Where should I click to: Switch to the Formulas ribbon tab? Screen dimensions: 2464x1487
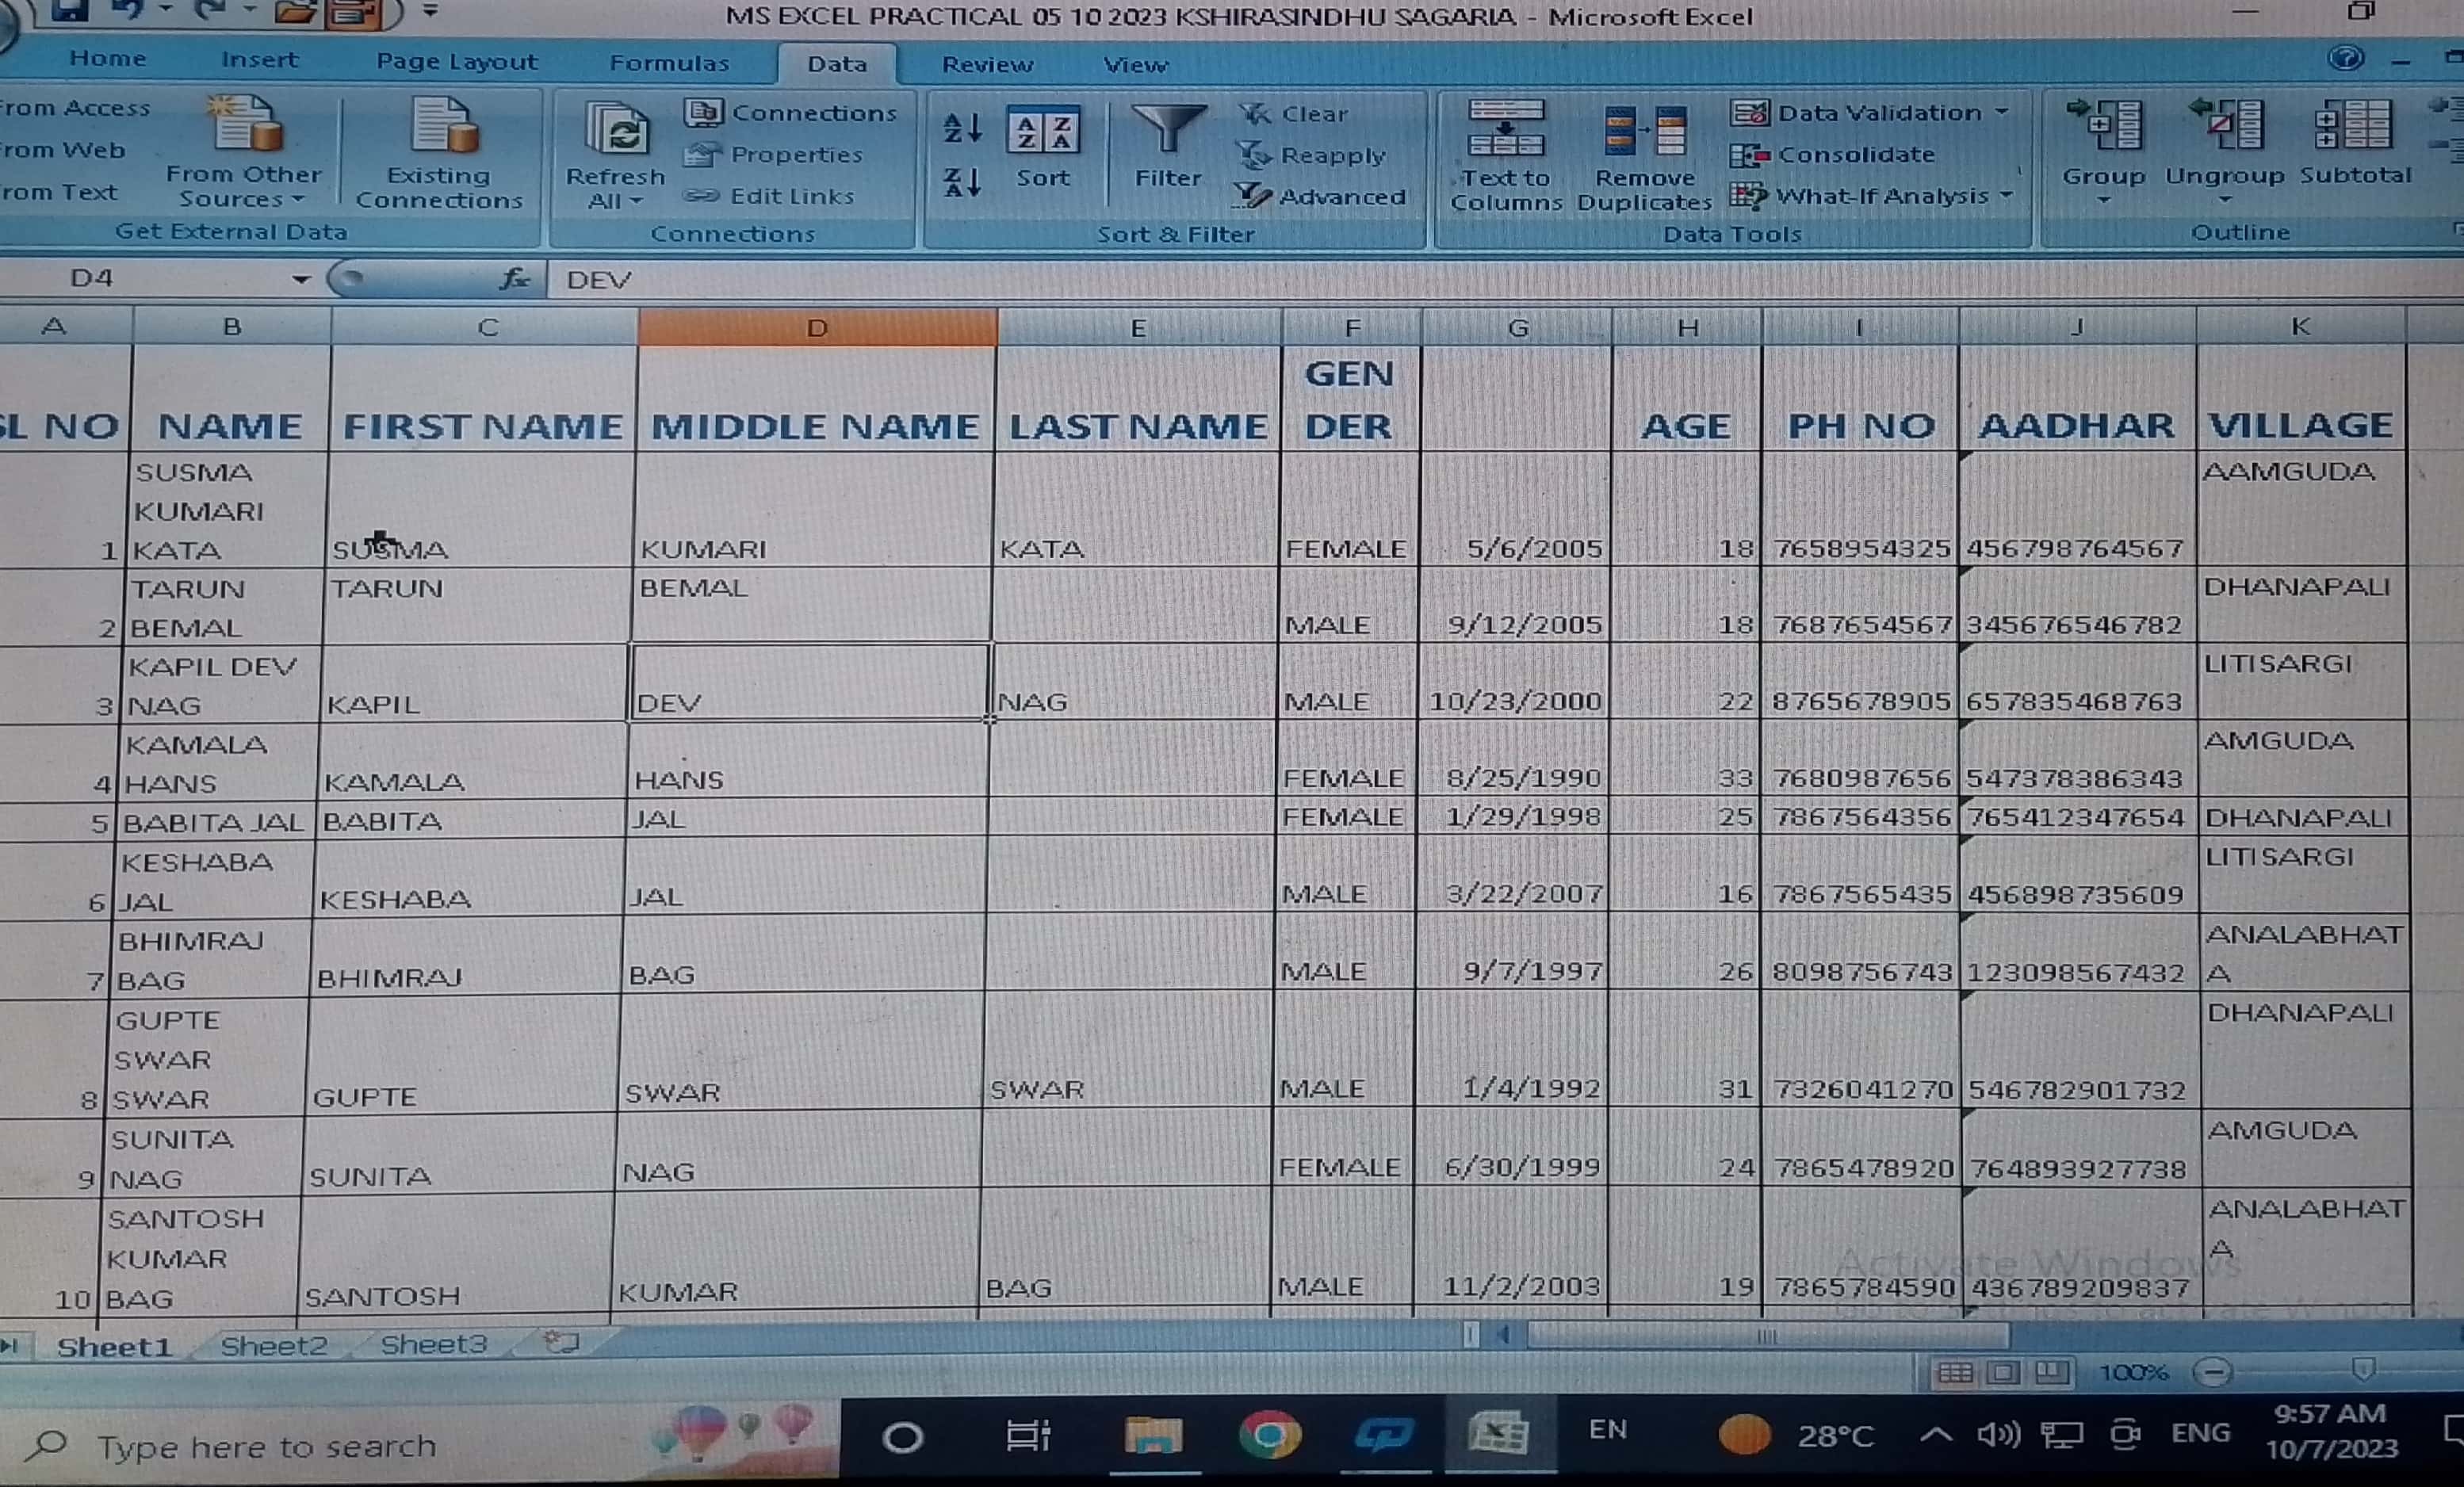click(x=669, y=63)
